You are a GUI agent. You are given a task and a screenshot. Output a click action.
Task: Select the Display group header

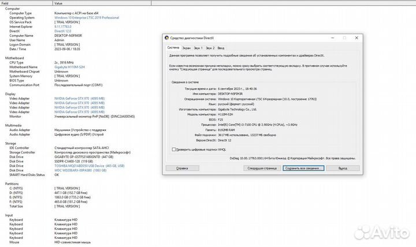(10, 94)
